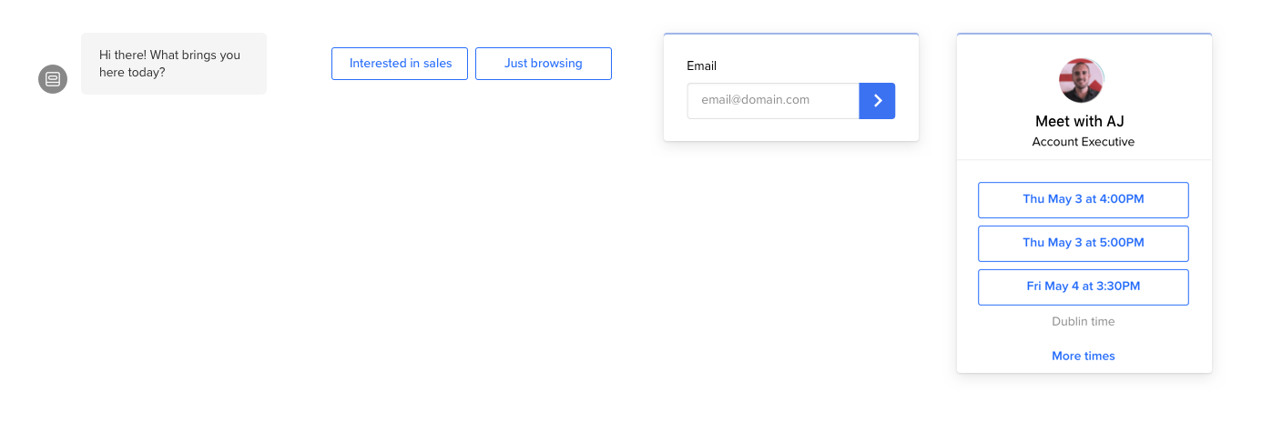Screen dimensions: 1262x432
Task: Open the "More times" link
Action: click(1083, 356)
